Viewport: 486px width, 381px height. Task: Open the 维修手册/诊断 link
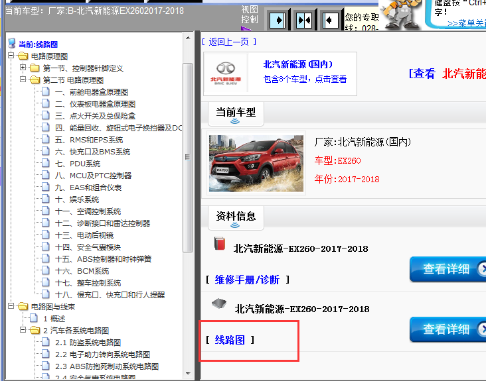point(247,280)
